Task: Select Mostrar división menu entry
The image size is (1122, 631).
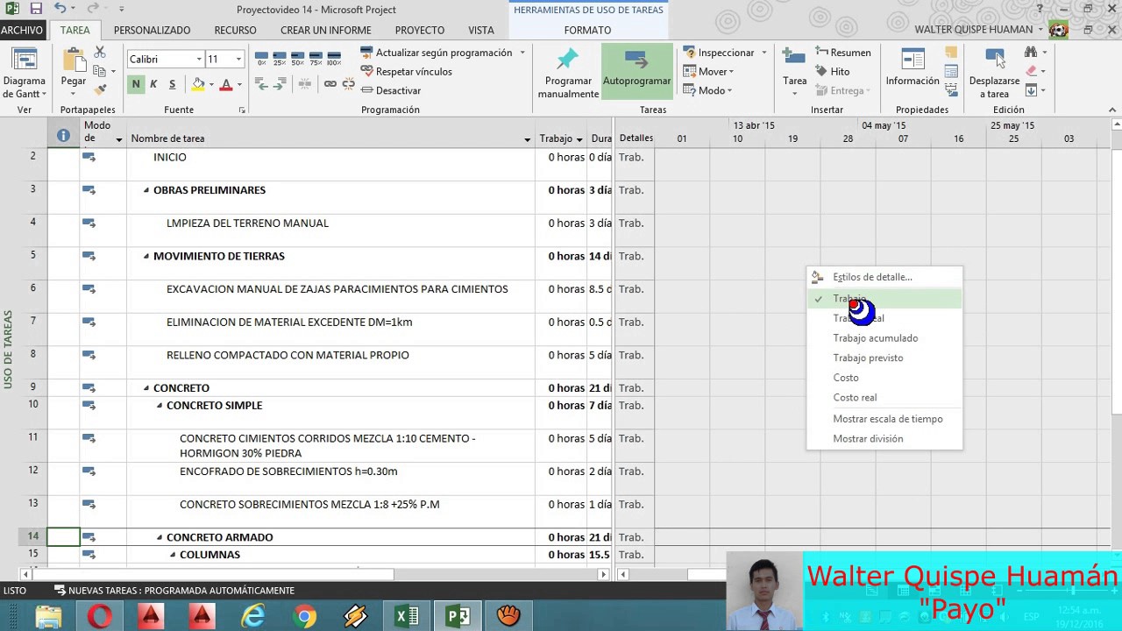Action: point(884,439)
